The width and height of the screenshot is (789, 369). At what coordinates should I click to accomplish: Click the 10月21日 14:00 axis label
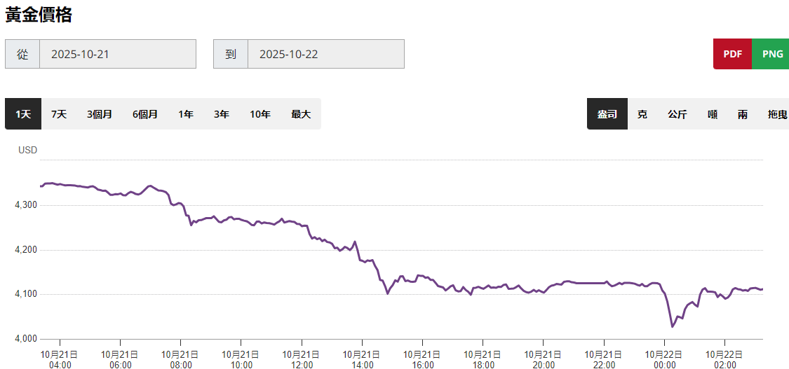[362, 359]
